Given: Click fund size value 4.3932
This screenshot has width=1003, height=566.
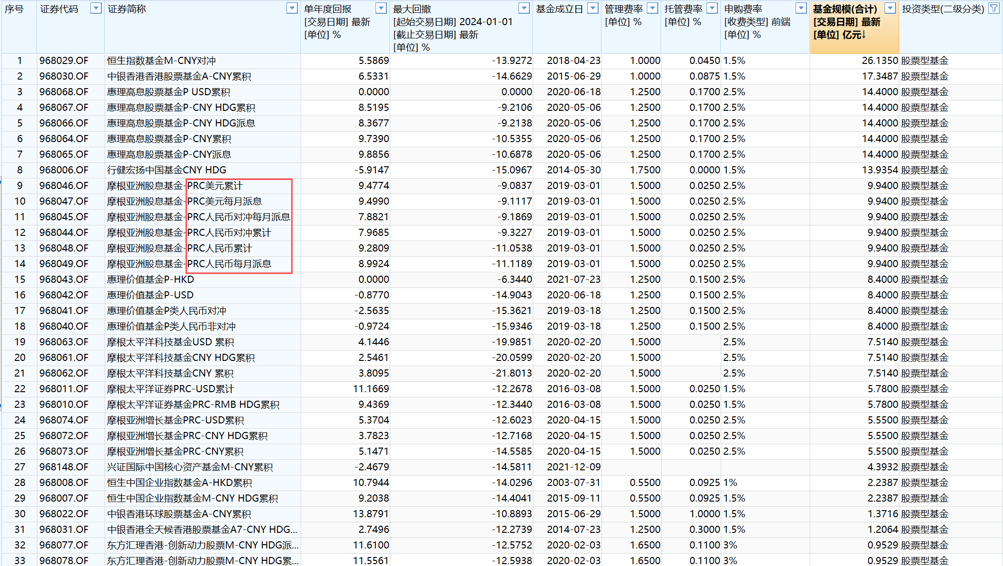Looking at the screenshot, I should pyautogui.click(x=883, y=467).
